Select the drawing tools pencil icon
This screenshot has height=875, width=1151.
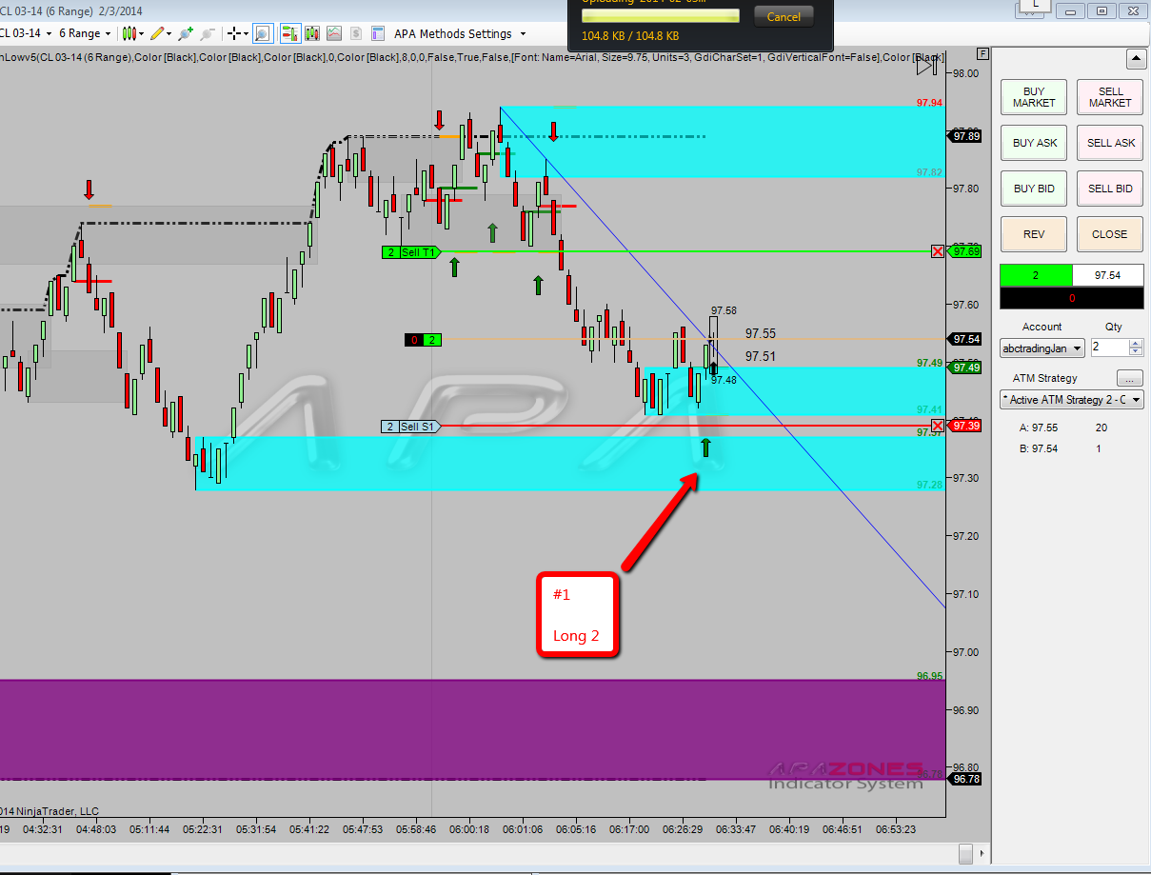(155, 33)
